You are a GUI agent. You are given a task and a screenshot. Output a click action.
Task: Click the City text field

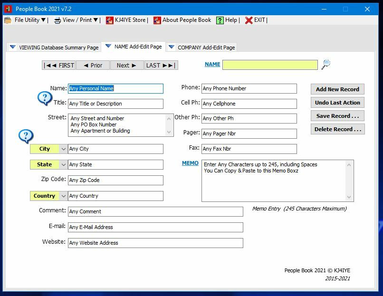[x=115, y=149]
